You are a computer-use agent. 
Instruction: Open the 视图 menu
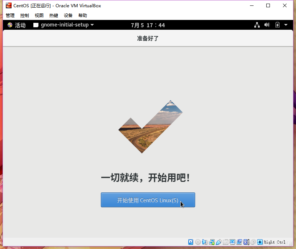tap(39, 16)
